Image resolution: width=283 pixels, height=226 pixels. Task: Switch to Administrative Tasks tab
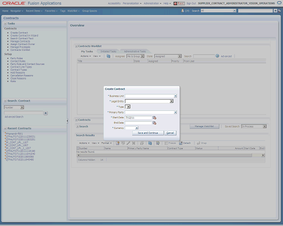pos(135,51)
